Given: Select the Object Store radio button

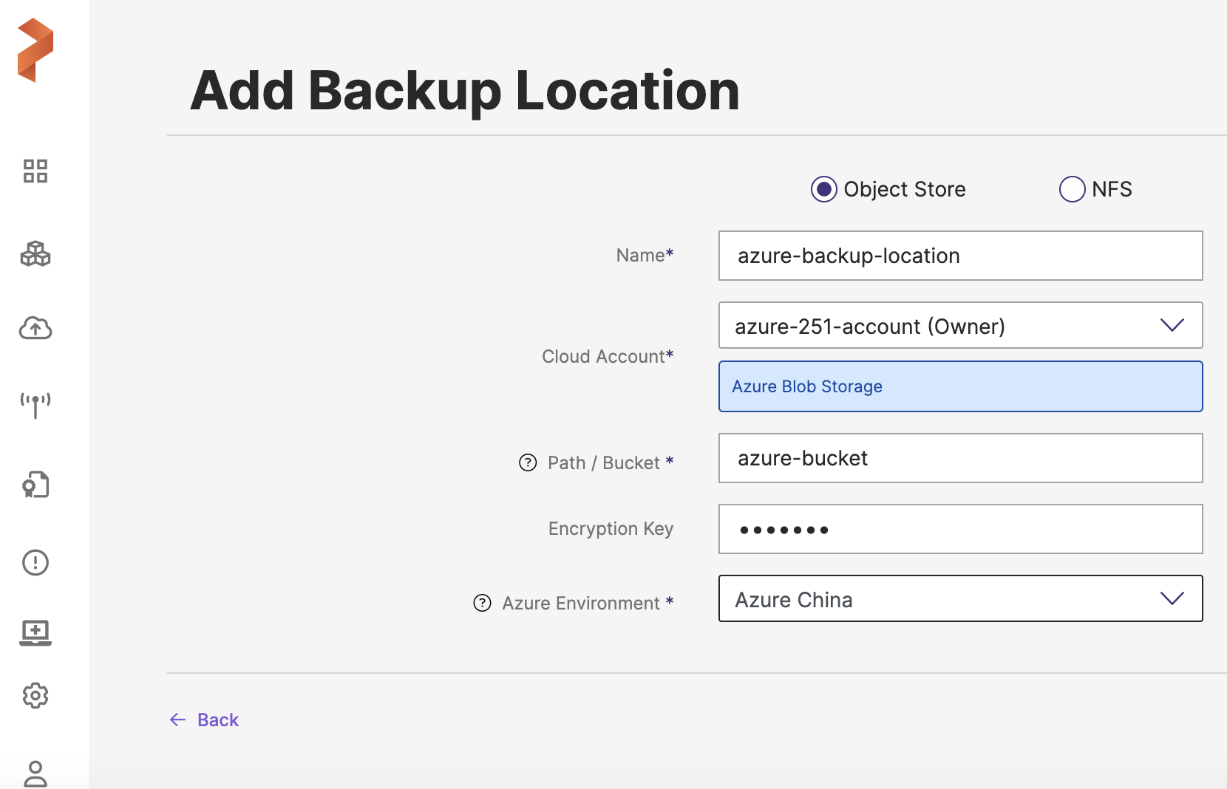Looking at the screenshot, I should [824, 189].
